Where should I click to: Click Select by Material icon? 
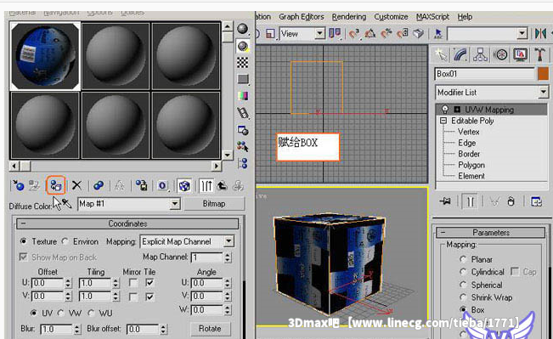(x=243, y=146)
